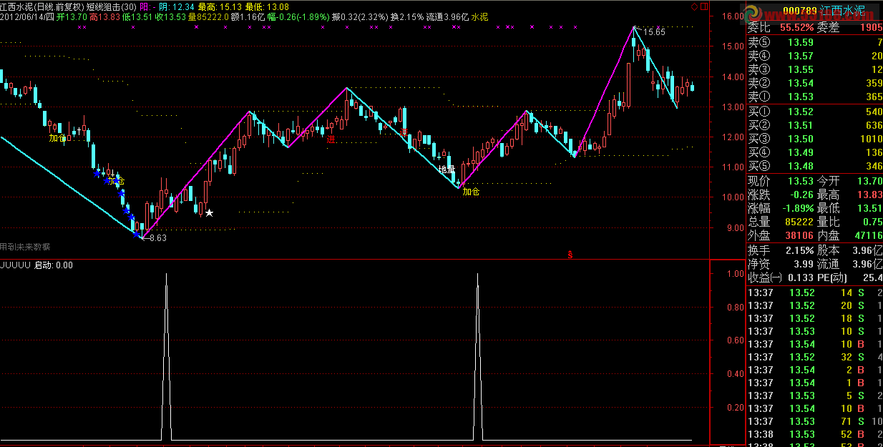The image size is (883, 447).
Task: Click the red diamond icon at chart top-right
Action: click(694, 6)
